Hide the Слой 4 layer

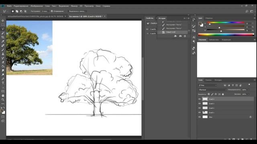click(x=200, y=99)
